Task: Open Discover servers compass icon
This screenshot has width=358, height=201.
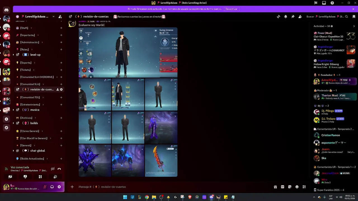Action: click(6, 128)
